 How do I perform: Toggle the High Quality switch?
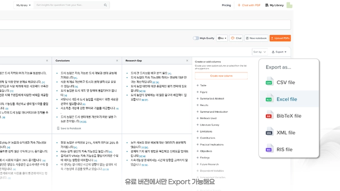tap(196, 38)
